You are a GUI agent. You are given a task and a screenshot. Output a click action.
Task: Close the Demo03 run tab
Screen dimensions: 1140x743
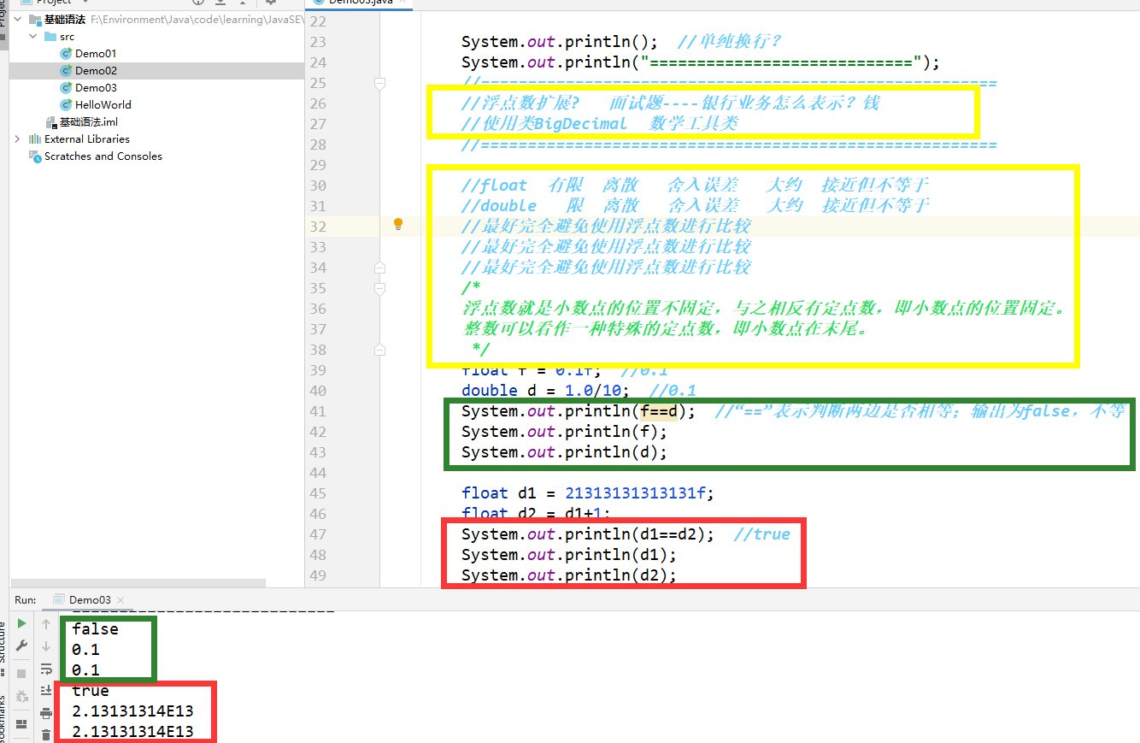click(120, 600)
